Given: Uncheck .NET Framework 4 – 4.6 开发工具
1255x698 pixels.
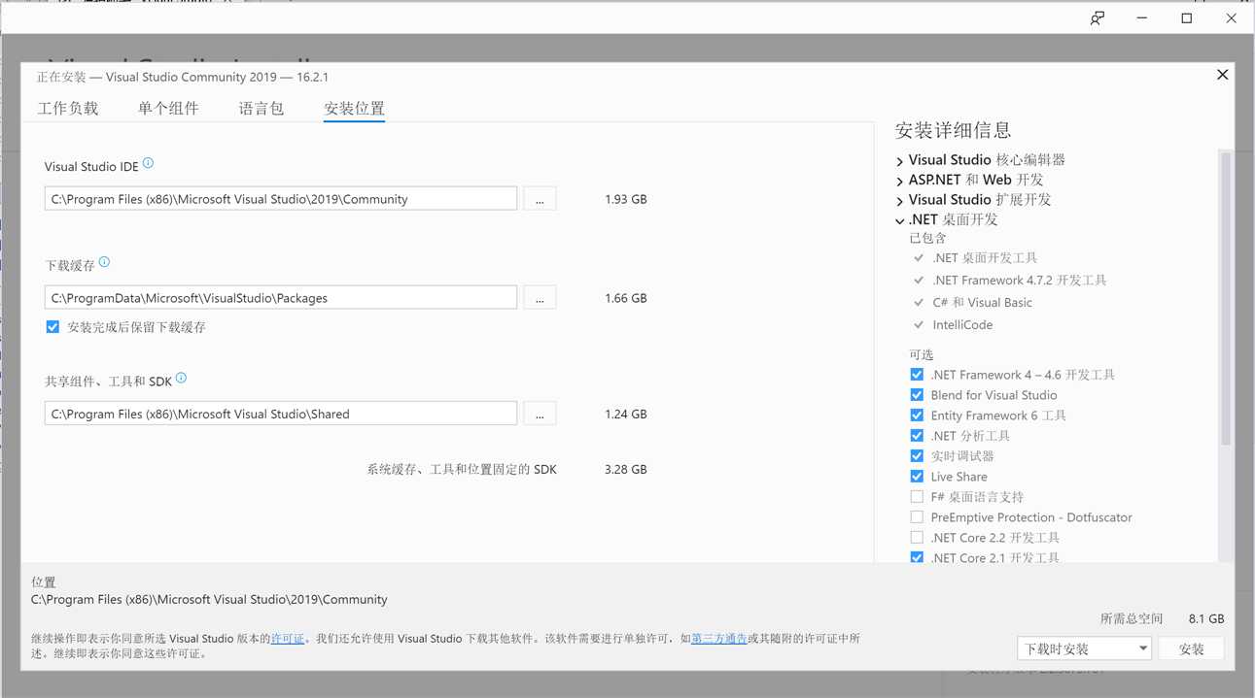Looking at the screenshot, I should (x=917, y=375).
